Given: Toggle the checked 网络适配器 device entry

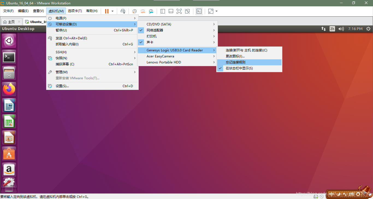Looking at the screenshot, I should click(x=177, y=30).
